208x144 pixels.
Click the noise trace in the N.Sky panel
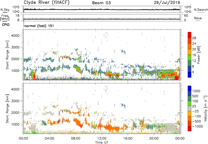click(x=102, y=10)
